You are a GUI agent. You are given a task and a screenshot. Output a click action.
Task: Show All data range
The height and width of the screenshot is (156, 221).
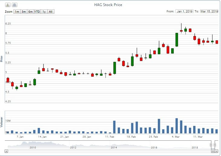click(x=51, y=11)
